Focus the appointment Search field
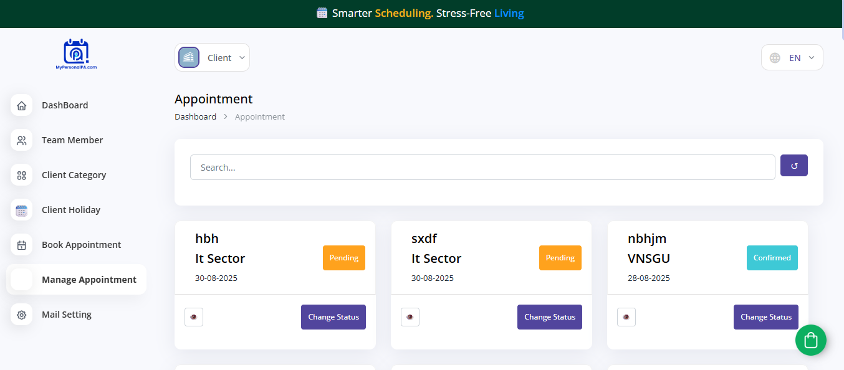This screenshot has width=844, height=370. click(x=482, y=168)
